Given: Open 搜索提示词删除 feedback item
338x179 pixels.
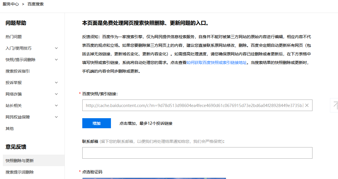Looking at the screenshot, I should point(20,172).
